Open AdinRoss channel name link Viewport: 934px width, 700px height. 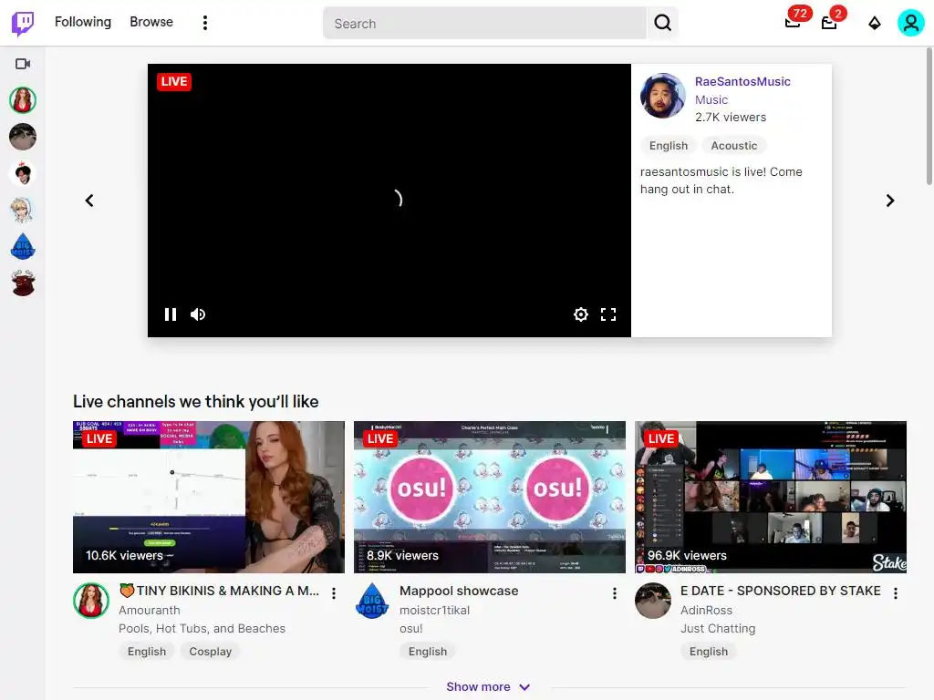[x=707, y=610]
